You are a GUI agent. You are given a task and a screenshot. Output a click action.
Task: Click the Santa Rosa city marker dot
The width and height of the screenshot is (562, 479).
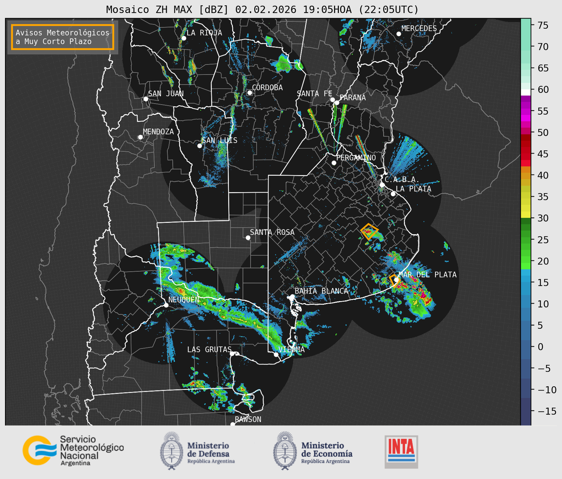(x=248, y=238)
